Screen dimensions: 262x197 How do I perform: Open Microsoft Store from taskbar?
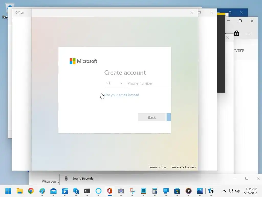[177, 191]
